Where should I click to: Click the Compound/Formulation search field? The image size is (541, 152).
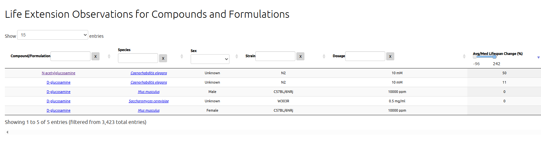click(x=70, y=56)
